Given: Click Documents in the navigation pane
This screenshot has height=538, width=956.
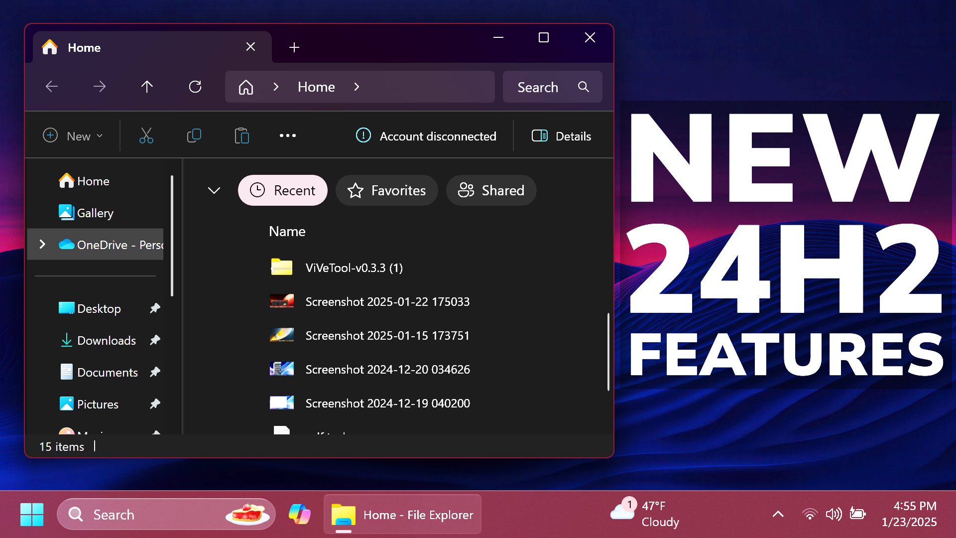Looking at the screenshot, I should (x=107, y=372).
